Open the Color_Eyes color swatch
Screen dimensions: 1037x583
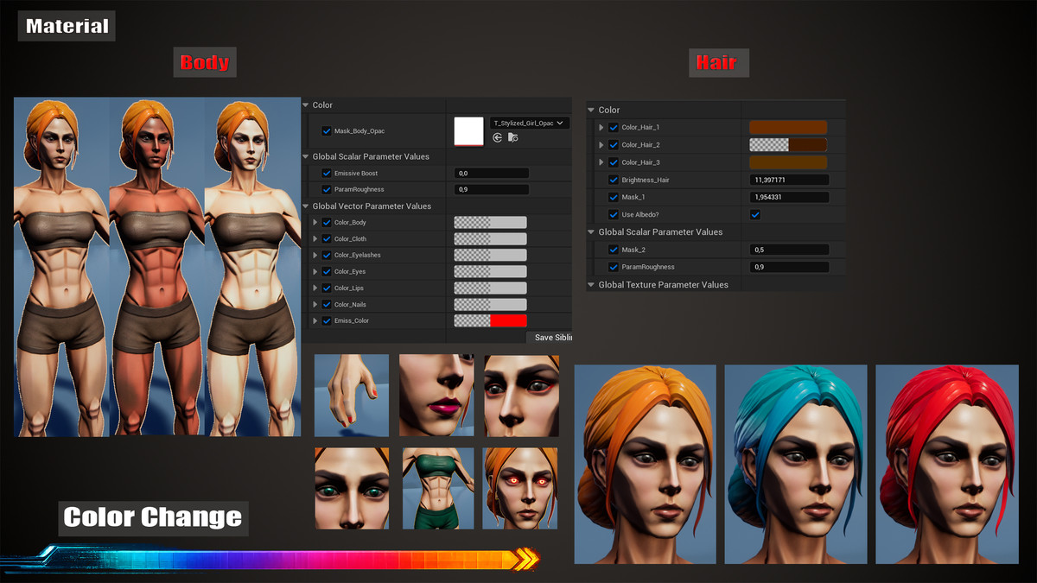pyautogui.click(x=490, y=272)
